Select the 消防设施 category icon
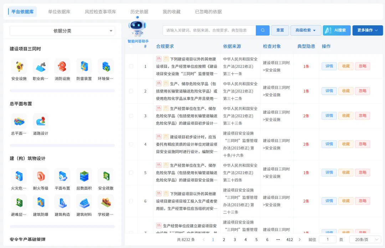 (62, 67)
